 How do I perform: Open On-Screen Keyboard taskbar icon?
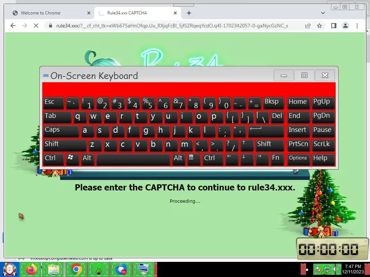pos(143,269)
